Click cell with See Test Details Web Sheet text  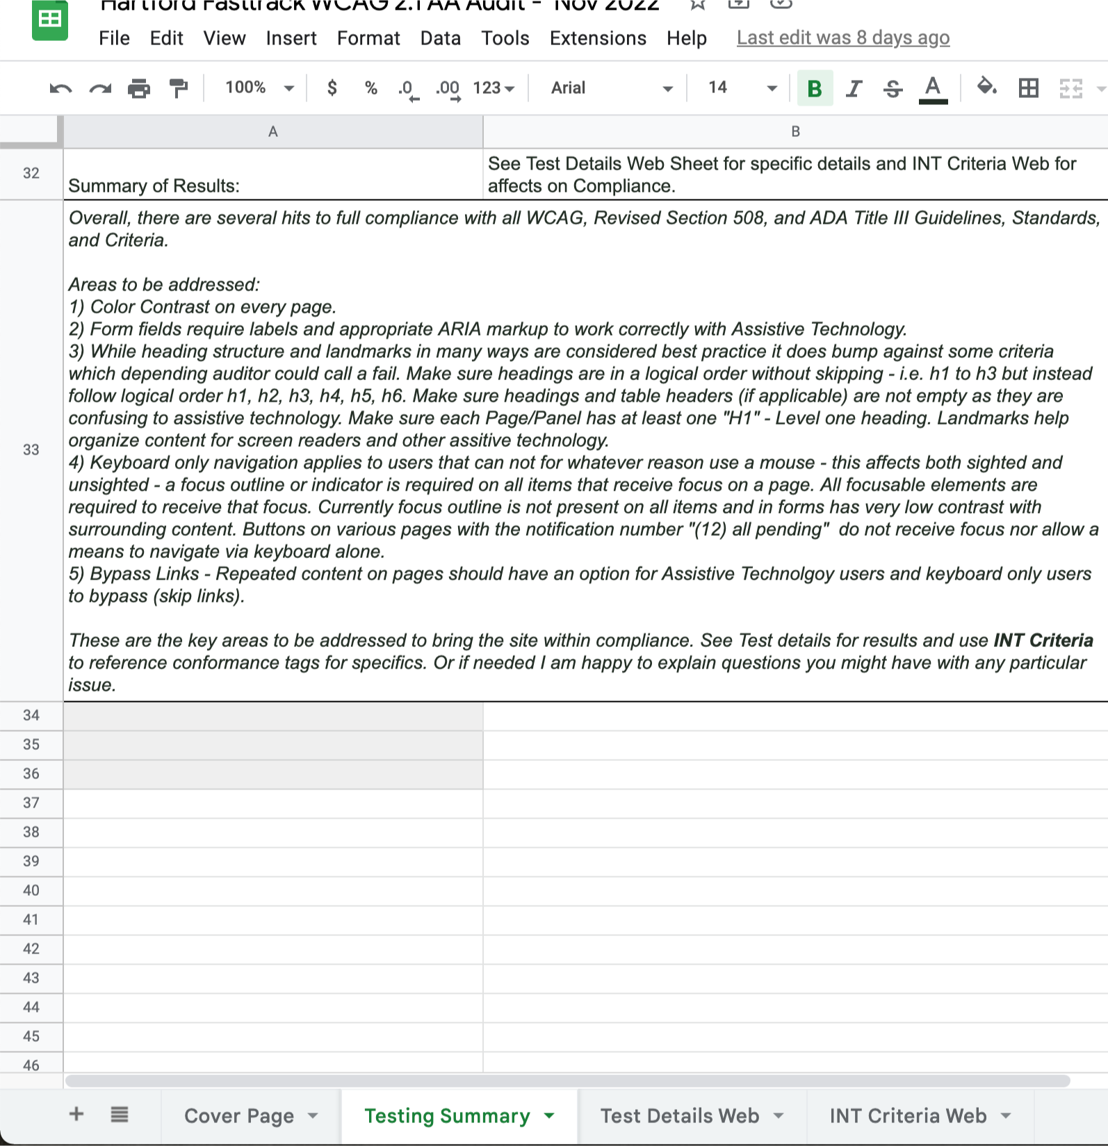coord(795,174)
